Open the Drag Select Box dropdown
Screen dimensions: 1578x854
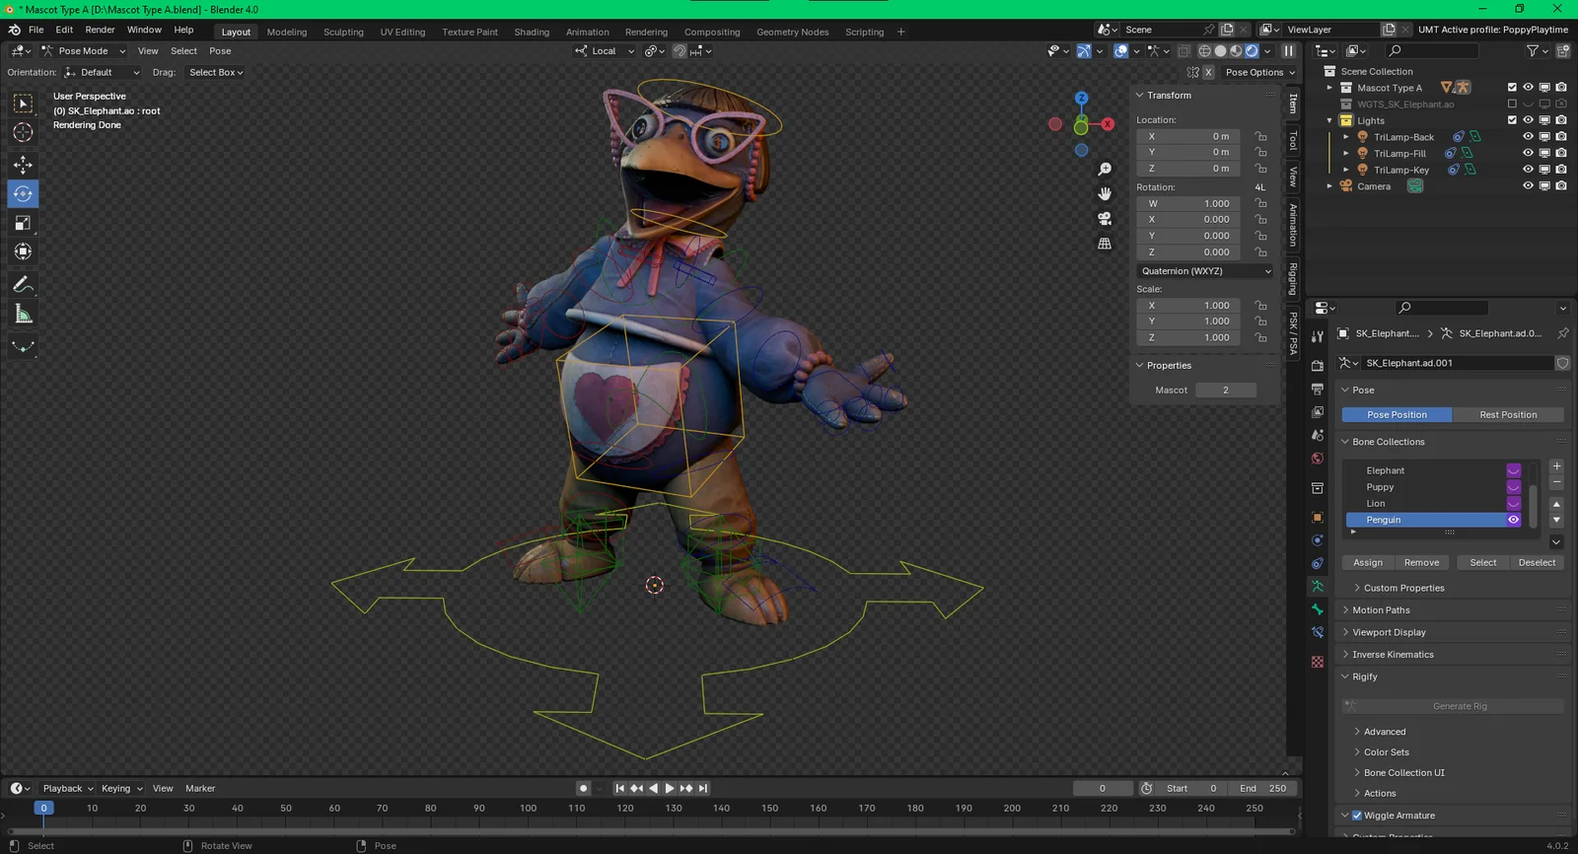tap(215, 72)
